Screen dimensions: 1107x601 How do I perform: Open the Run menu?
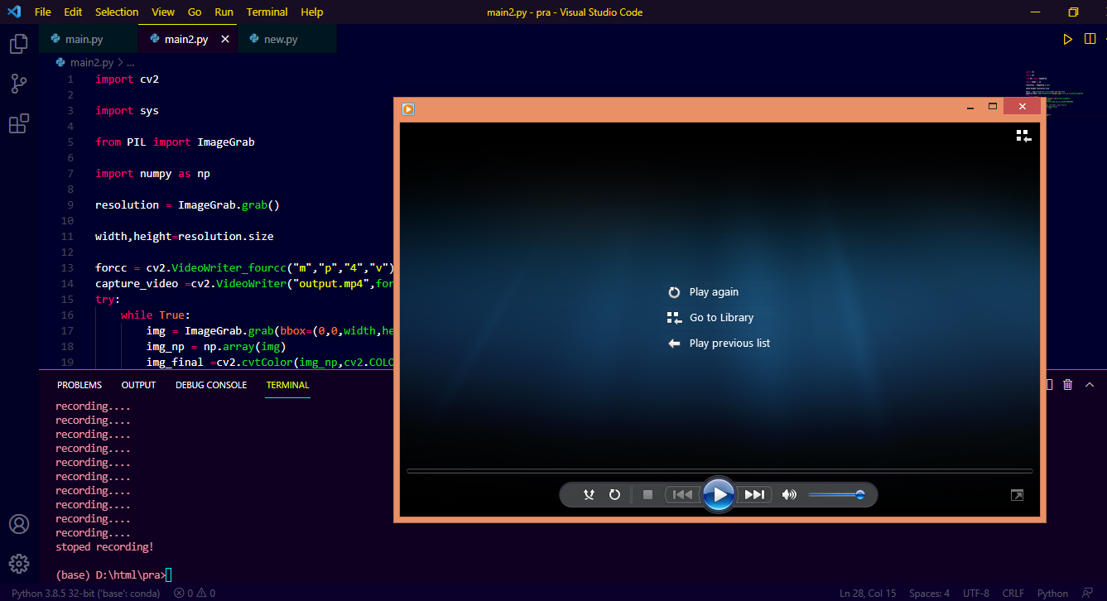224,12
